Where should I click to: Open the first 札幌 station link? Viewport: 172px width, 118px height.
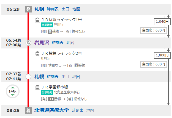[39, 9]
